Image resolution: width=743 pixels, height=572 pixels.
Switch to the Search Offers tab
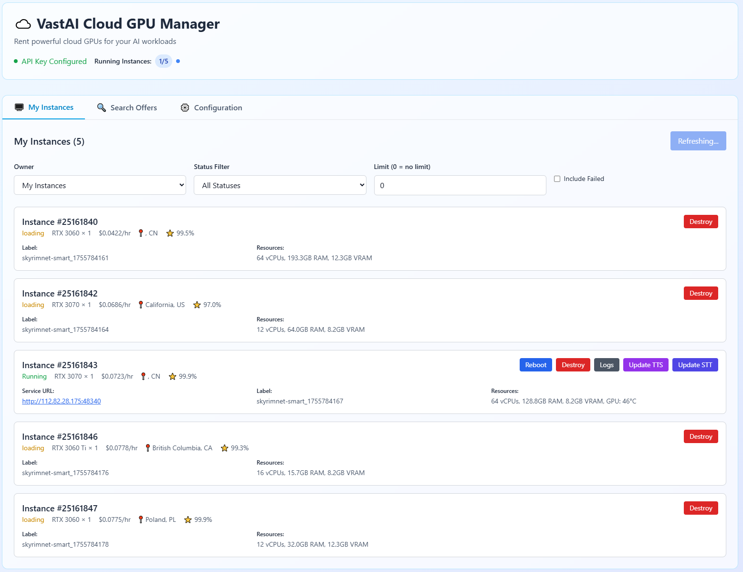click(x=127, y=108)
